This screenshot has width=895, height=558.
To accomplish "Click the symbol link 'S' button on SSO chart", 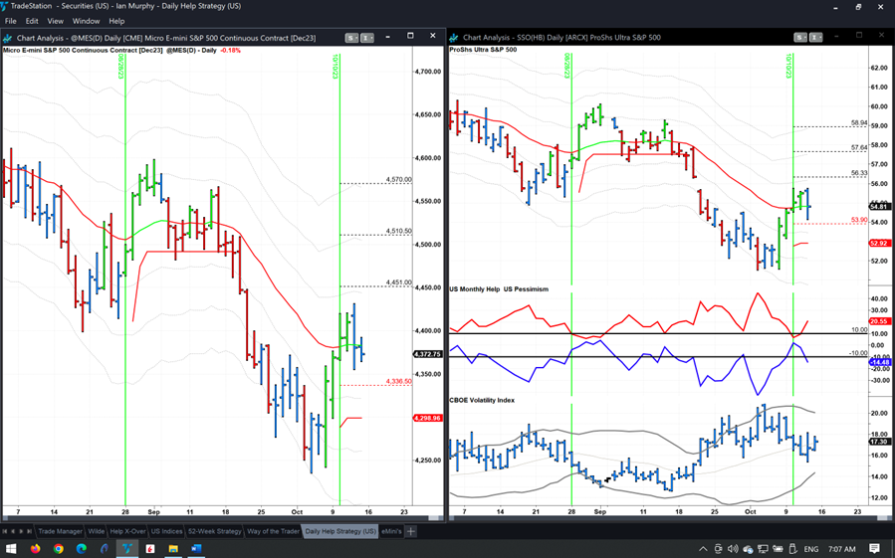I will click(x=800, y=38).
